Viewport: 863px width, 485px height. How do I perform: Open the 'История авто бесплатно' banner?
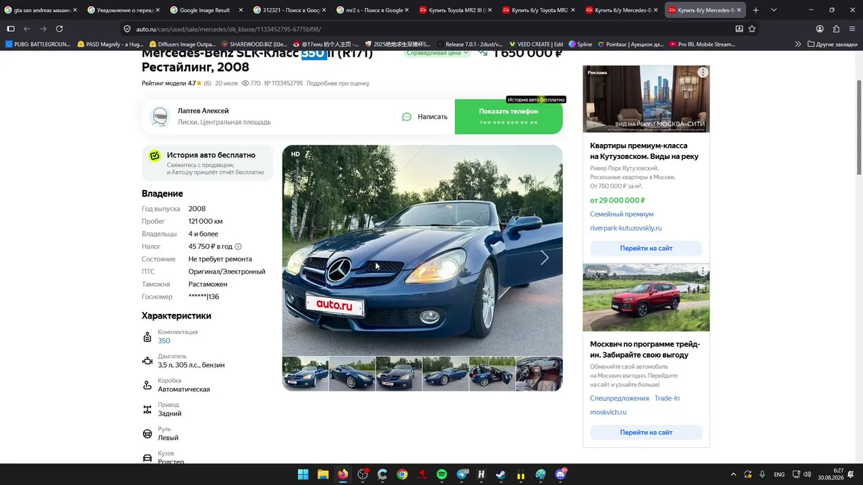(x=208, y=163)
